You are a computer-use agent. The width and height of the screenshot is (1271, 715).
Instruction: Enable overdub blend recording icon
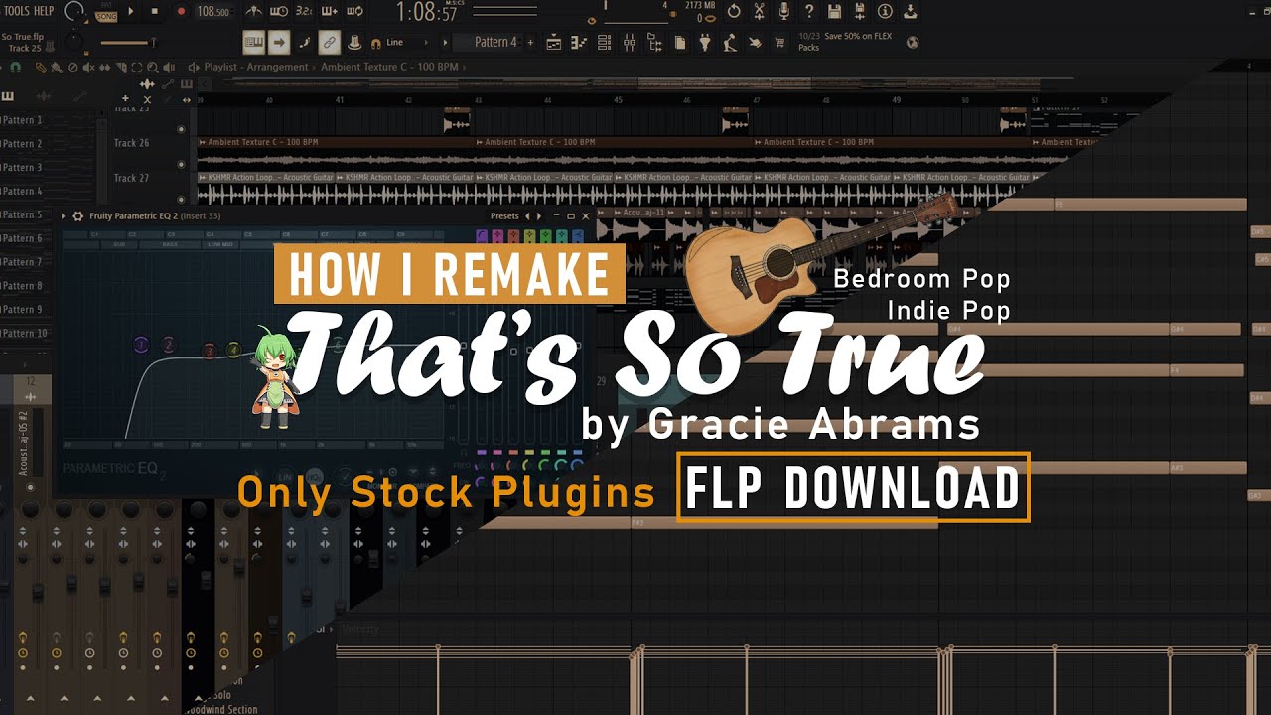pyautogui.click(x=329, y=12)
